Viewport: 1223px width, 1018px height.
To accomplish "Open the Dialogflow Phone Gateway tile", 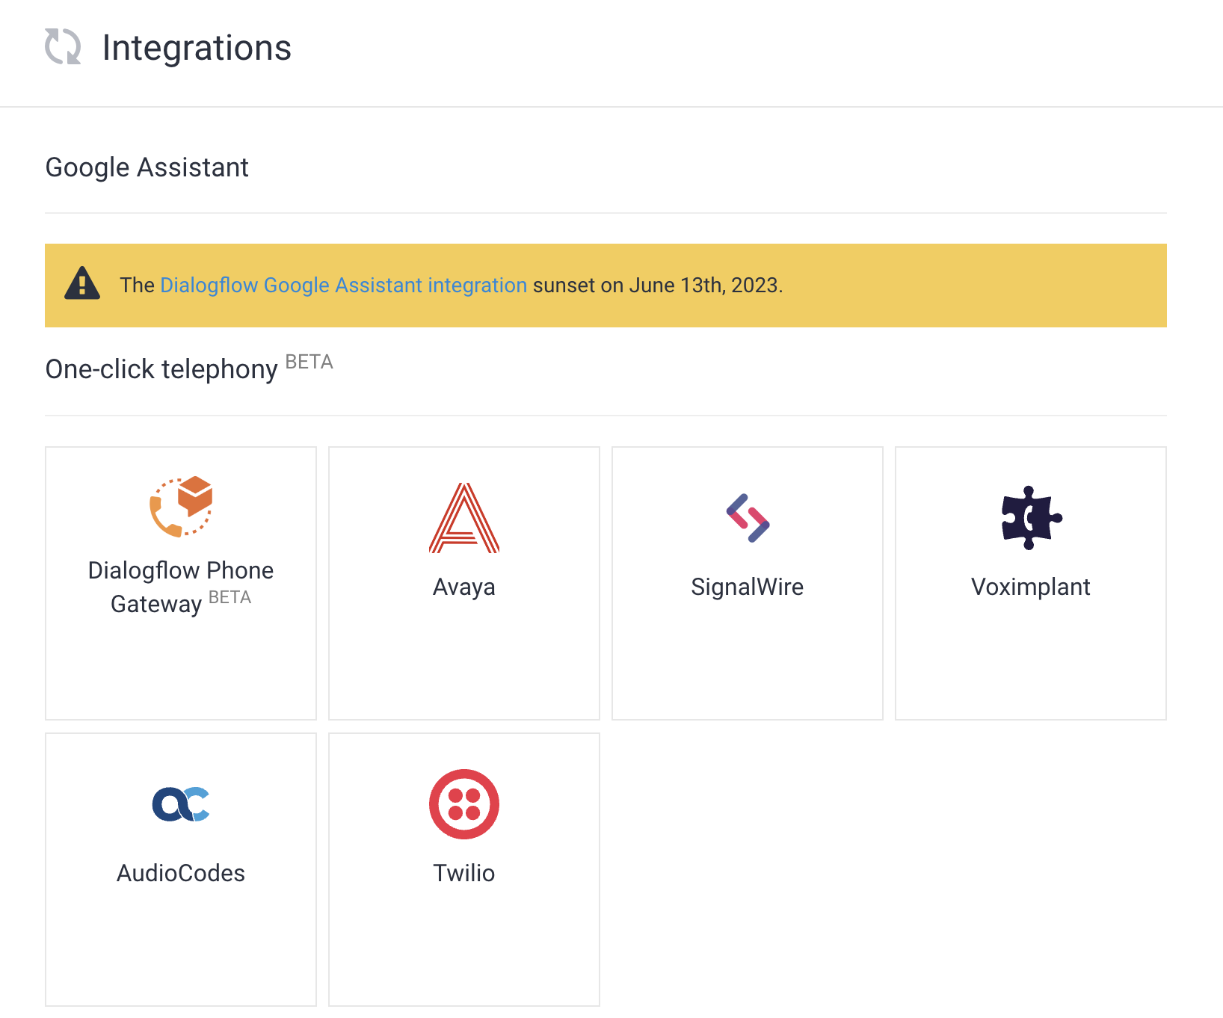I will coord(180,583).
